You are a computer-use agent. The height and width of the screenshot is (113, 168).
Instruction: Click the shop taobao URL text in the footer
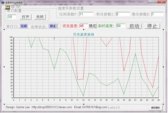pos(52,107)
